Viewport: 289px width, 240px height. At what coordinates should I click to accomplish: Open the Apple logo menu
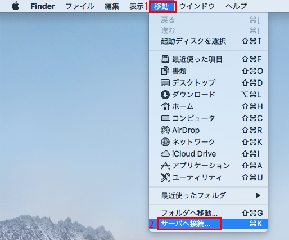pos(16,6)
